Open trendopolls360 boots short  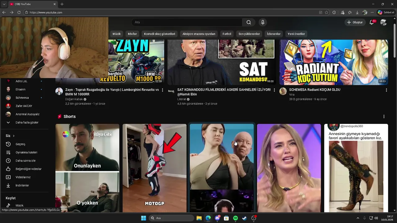[x=356, y=168]
